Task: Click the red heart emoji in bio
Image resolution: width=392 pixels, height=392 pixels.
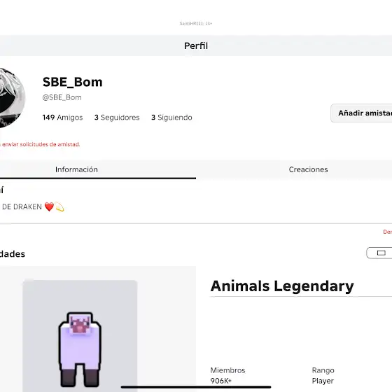Action: click(x=49, y=206)
